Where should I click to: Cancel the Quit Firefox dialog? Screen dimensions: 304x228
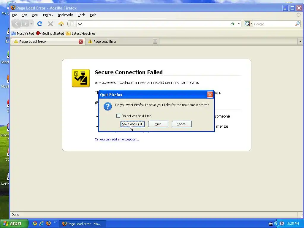coord(182,124)
